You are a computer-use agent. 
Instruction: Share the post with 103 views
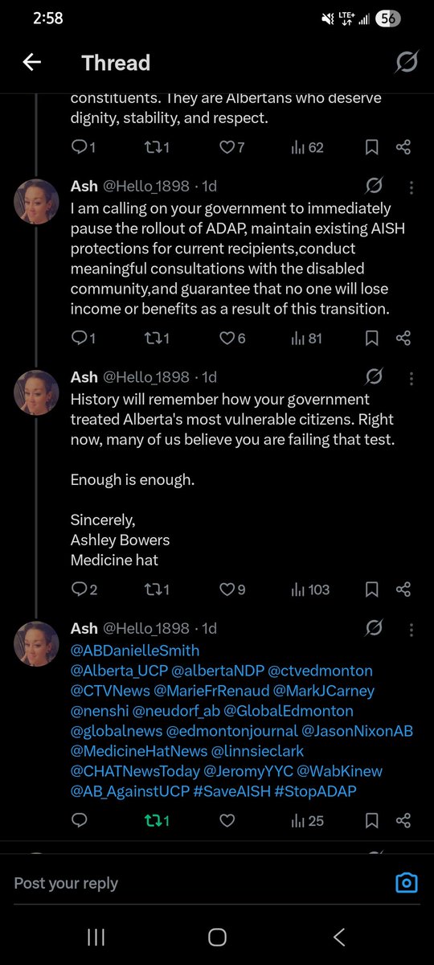tap(403, 589)
